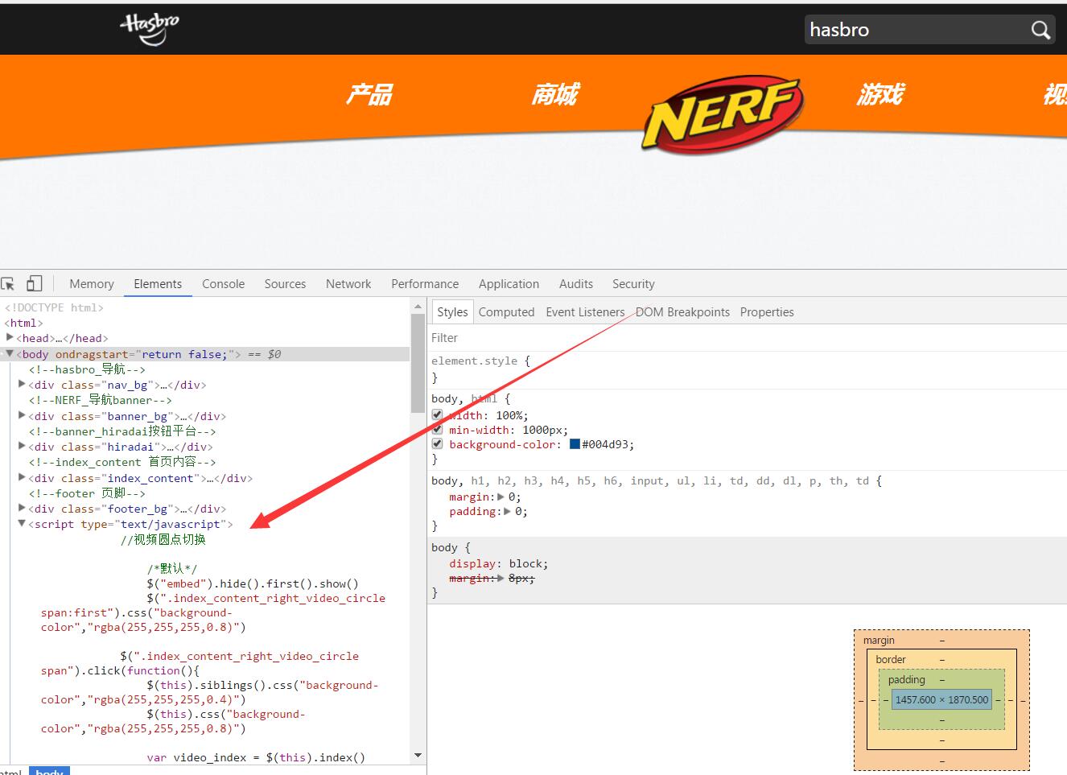
Task: Expand the nav_bg div node
Action: (22, 385)
